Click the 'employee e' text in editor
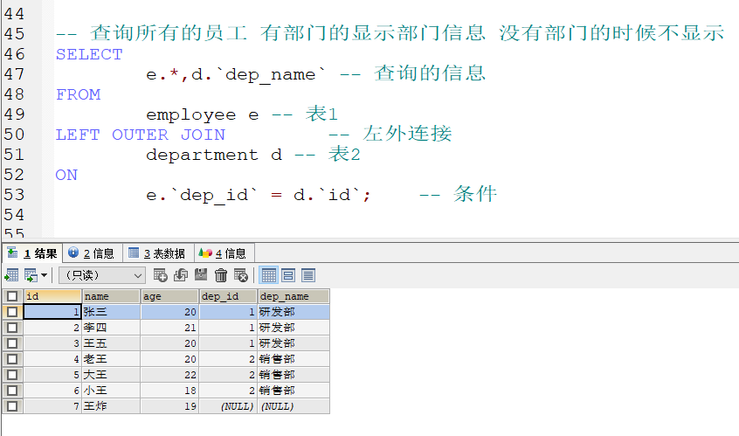Image resolution: width=739 pixels, height=436 pixels. pos(202,114)
